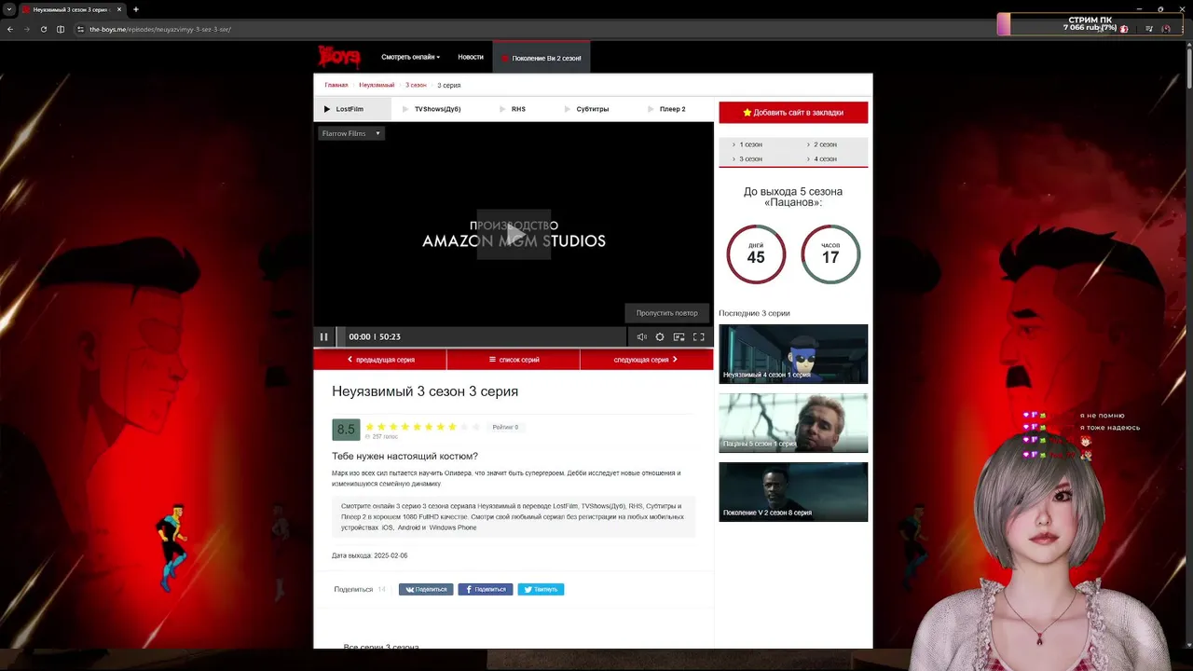Screen dimensions: 1193x671
Task: Open the Flarrow Films voice dropdown
Action: (x=351, y=133)
